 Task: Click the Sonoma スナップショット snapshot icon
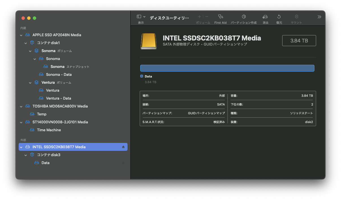point(46,66)
